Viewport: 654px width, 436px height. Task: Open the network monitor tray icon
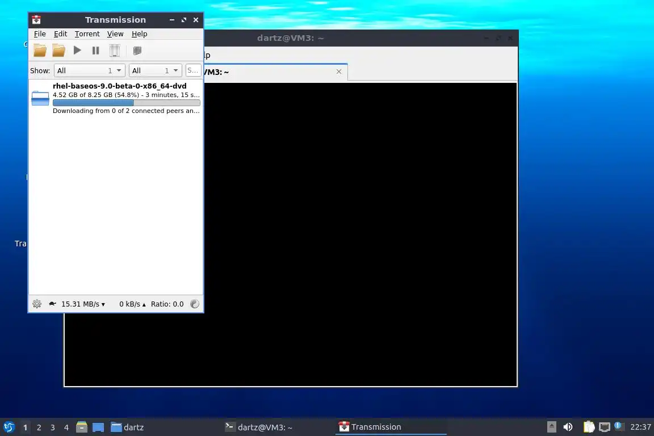coord(605,427)
